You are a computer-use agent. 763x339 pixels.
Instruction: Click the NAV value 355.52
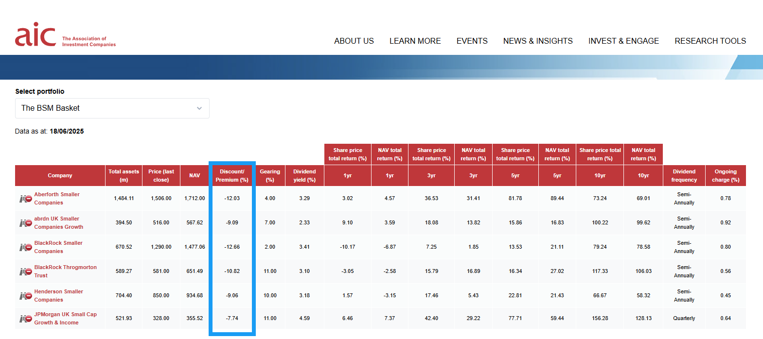195,318
